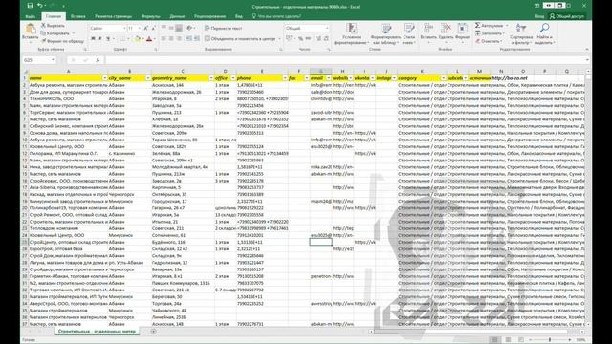Click AutoSum (Автосумма) sigma icon
Screen dimensions: 612x344
(x=478, y=26)
